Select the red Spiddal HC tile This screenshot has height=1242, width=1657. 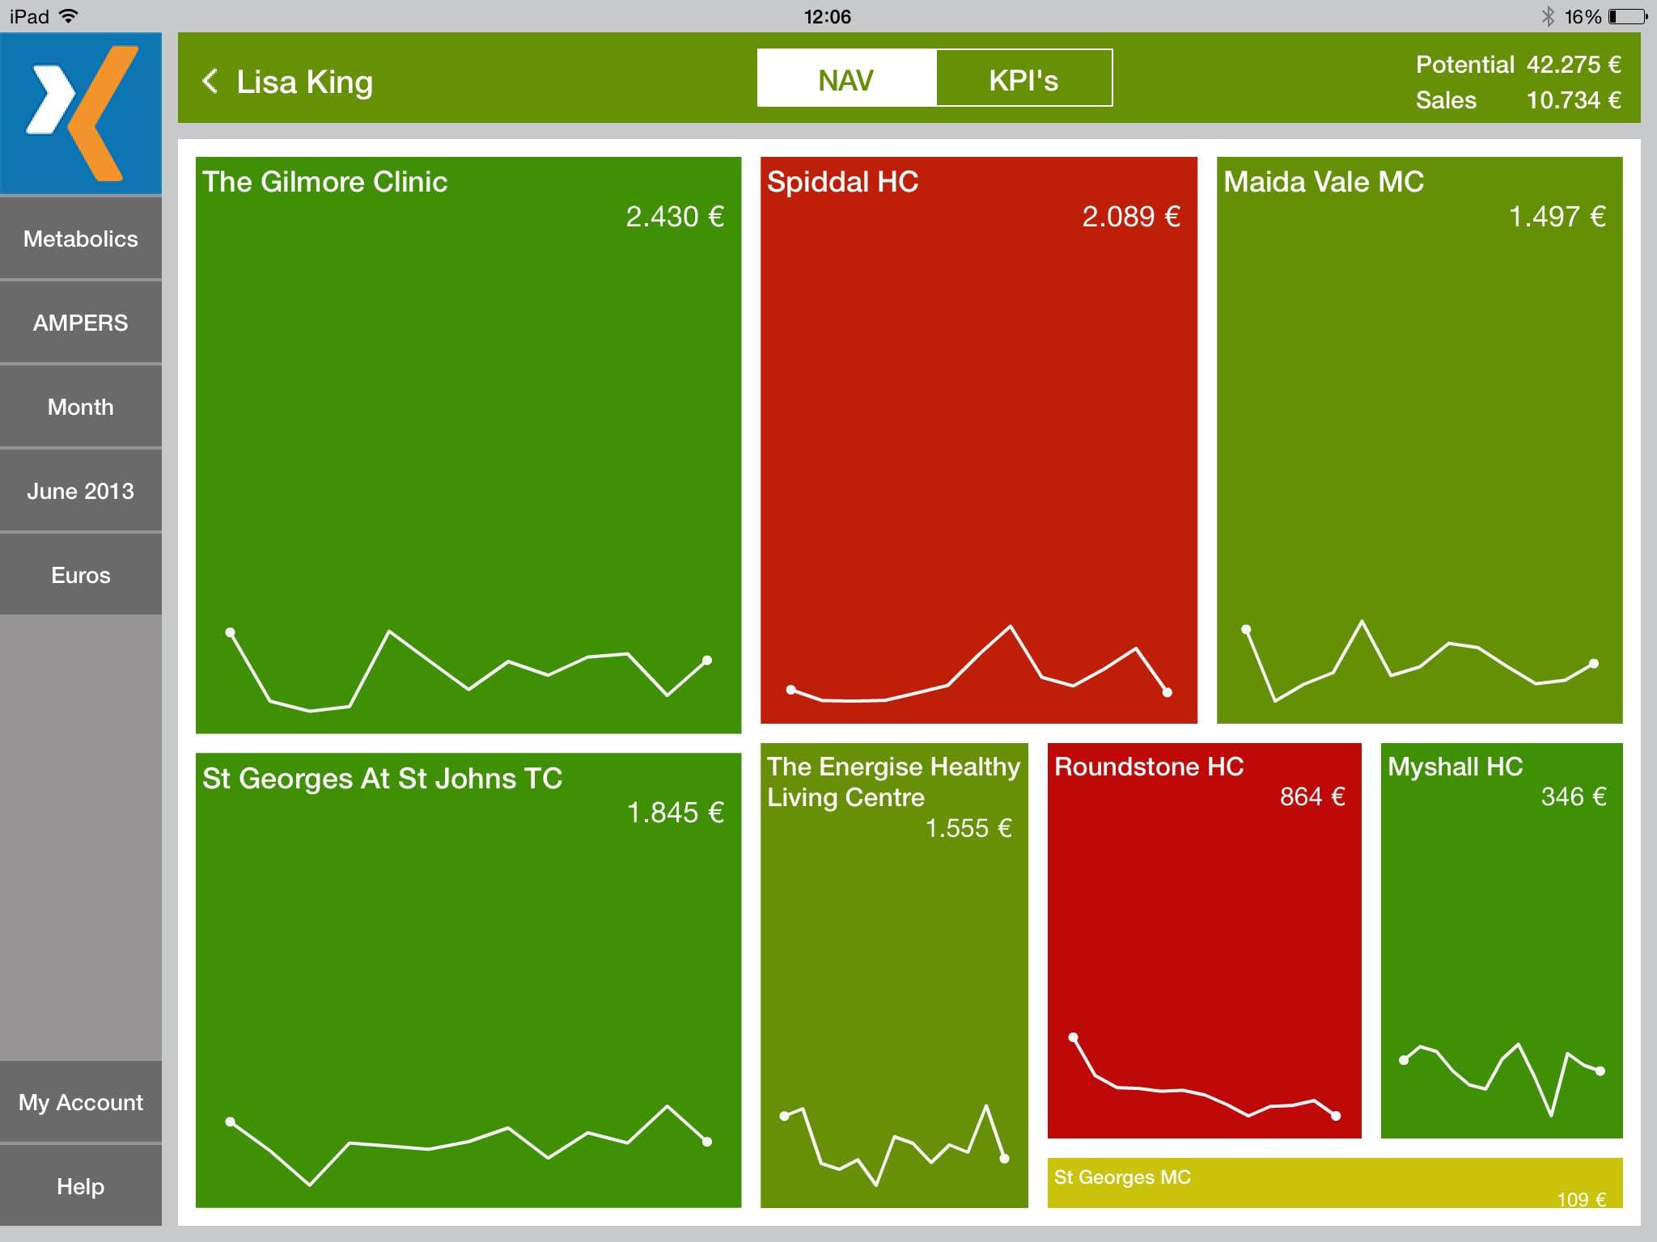pos(978,441)
